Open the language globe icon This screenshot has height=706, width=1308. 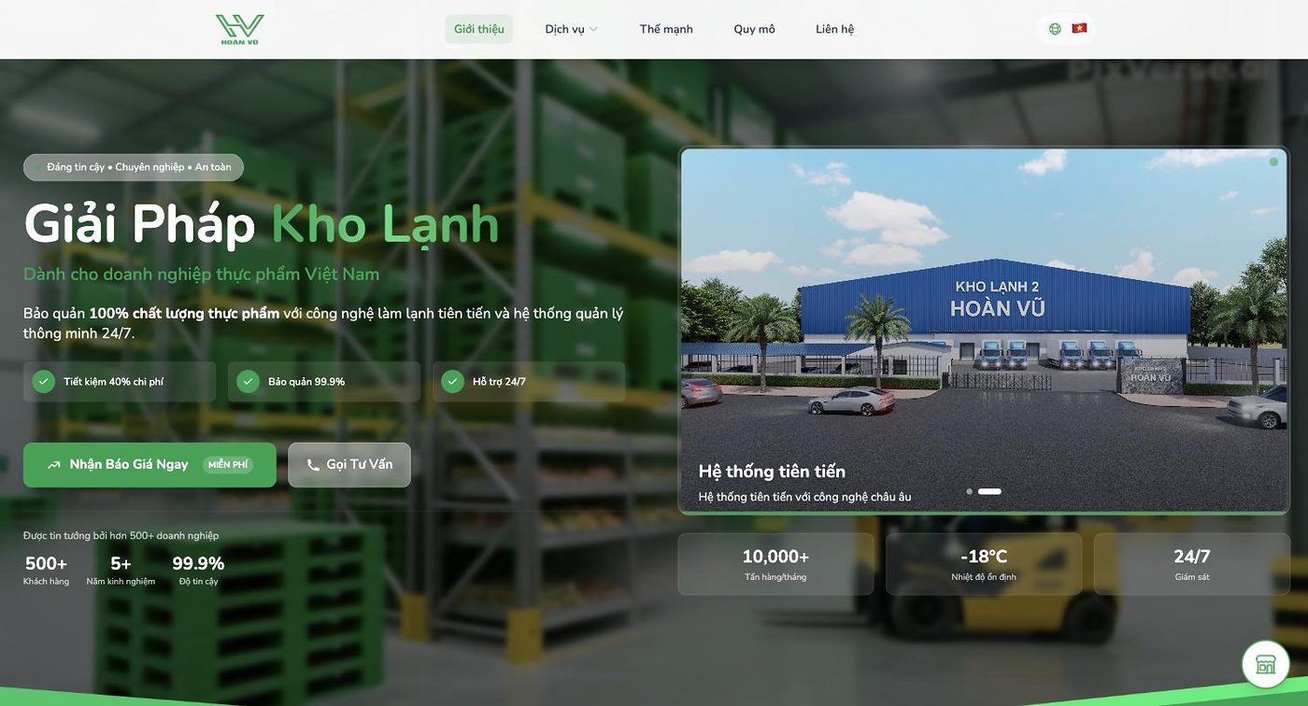tap(1055, 29)
